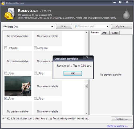Uncheck the checked _9.jpg checkbox
This screenshot has width=134, height=129.
[6, 98]
